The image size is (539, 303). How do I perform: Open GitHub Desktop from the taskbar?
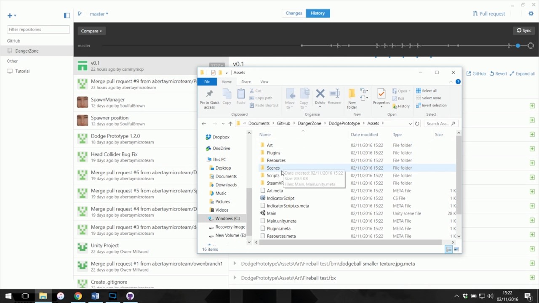pyautogui.click(x=130, y=296)
